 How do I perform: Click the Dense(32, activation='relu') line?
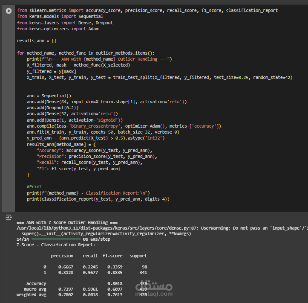[72, 114]
